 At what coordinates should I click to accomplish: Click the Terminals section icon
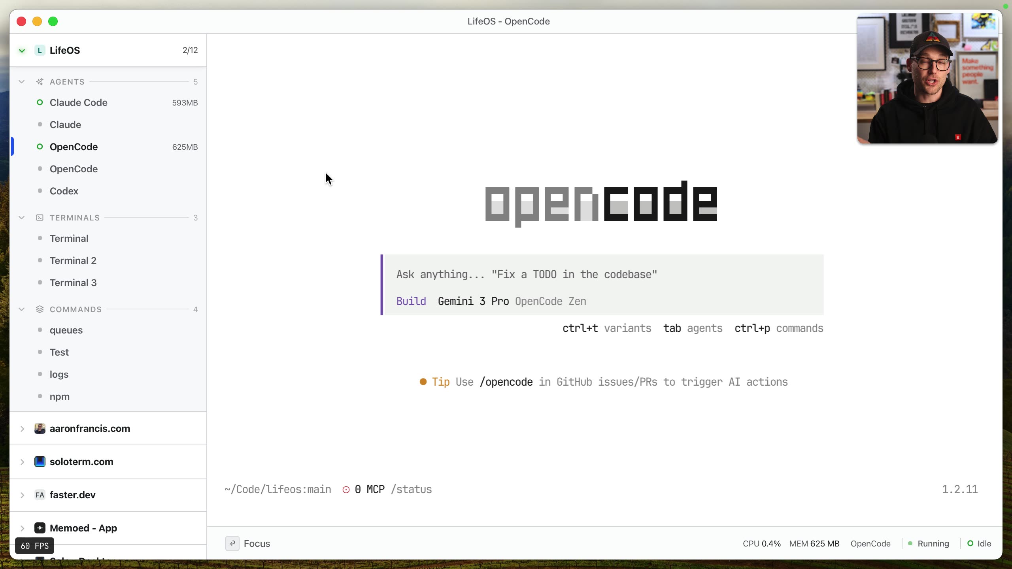click(x=40, y=218)
